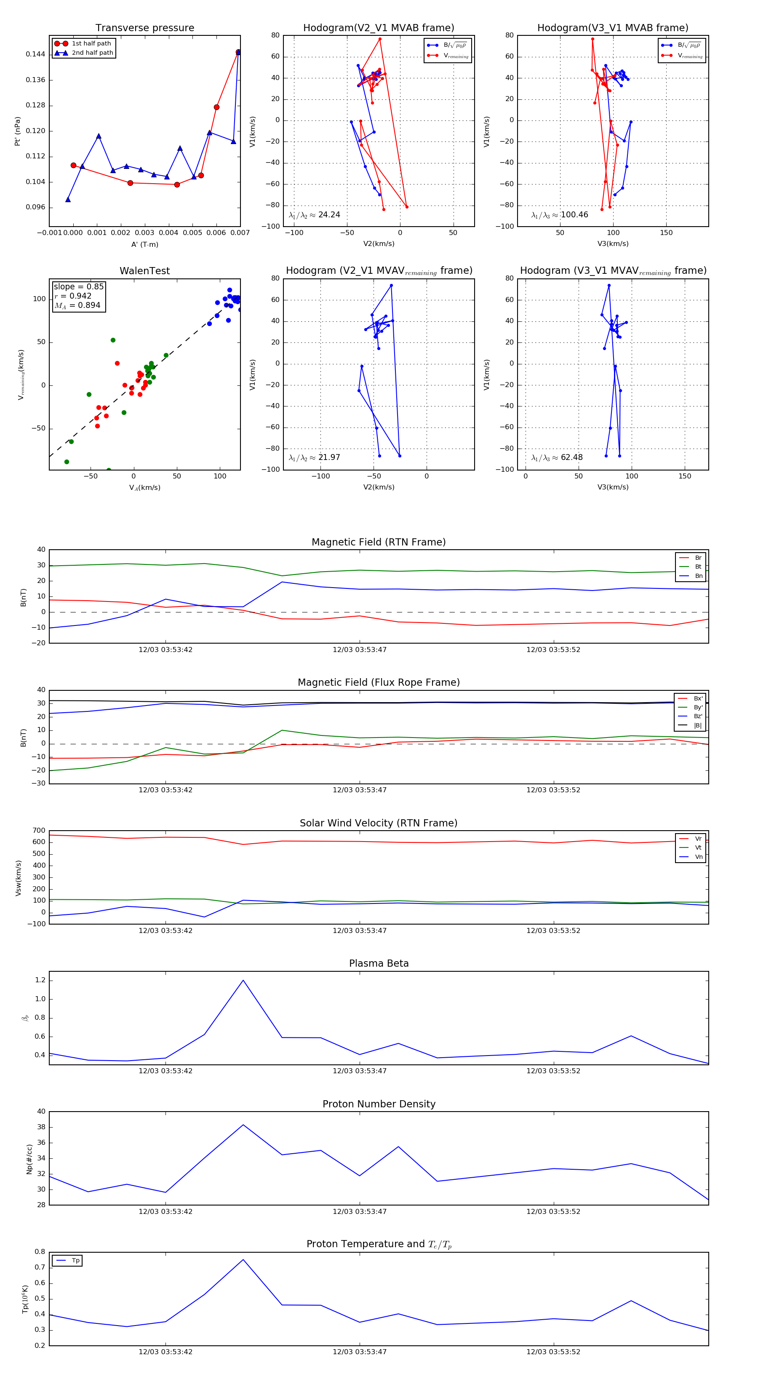Screen dimensions: 758x1390
Task: Click the V_remaining(km/s) y-axis label of WalenTest
Action: (x=21, y=374)
